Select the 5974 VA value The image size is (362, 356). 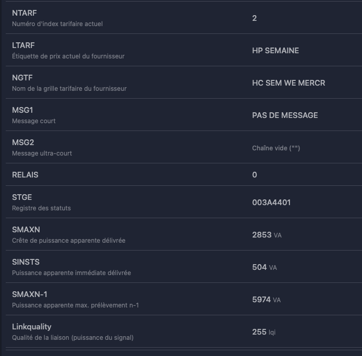pos(266,300)
